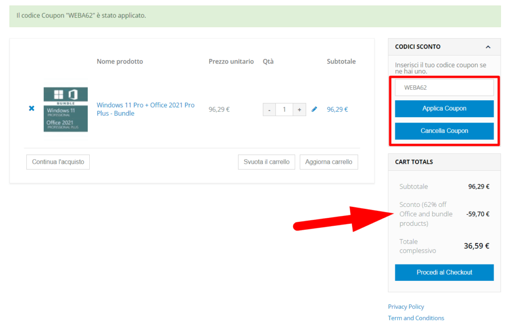The height and width of the screenshot is (330, 508).
Task: Open the Term and Conditions link
Action: click(x=416, y=318)
